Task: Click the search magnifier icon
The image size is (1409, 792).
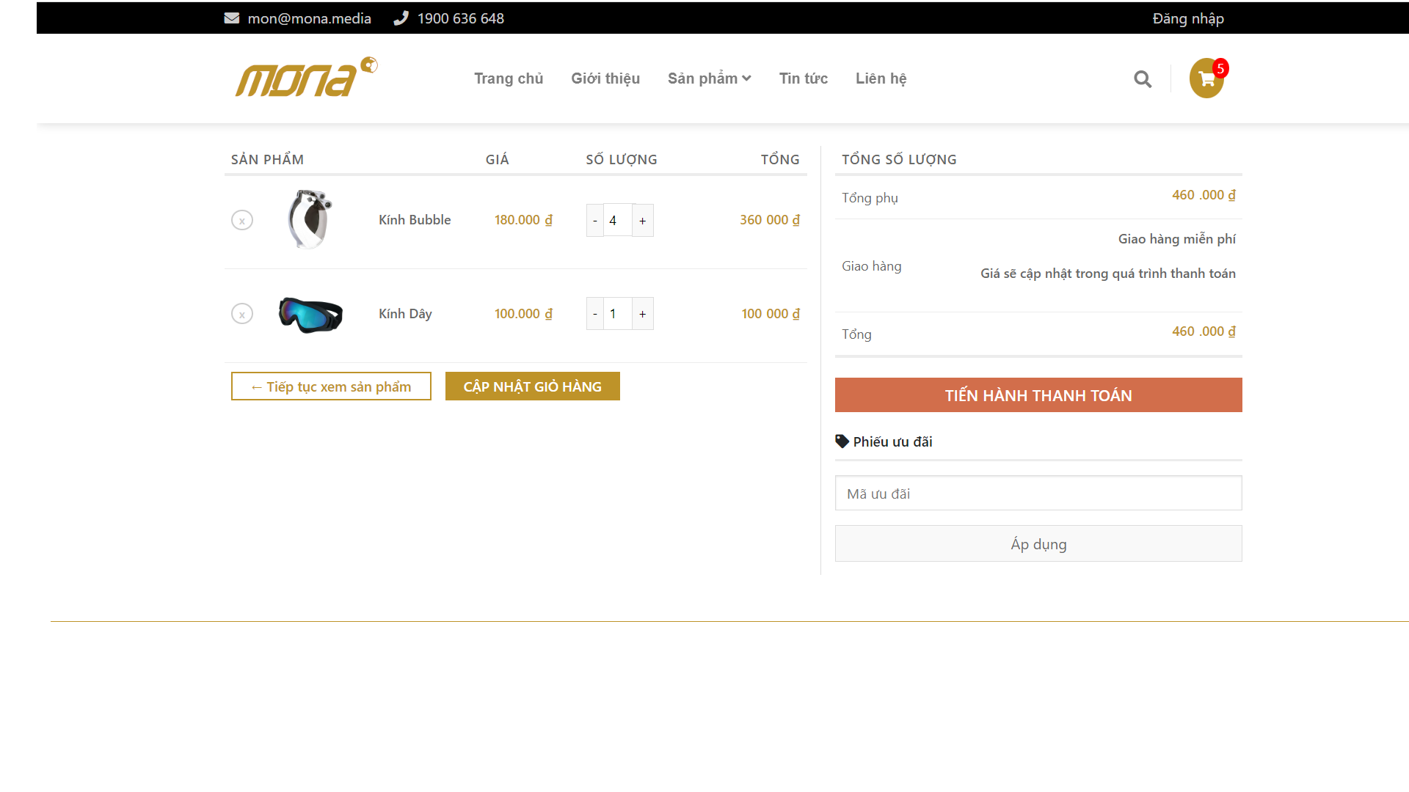Action: [1143, 78]
